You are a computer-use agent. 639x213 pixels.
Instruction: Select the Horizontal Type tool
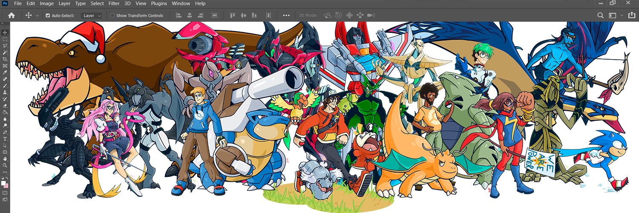click(5, 139)
